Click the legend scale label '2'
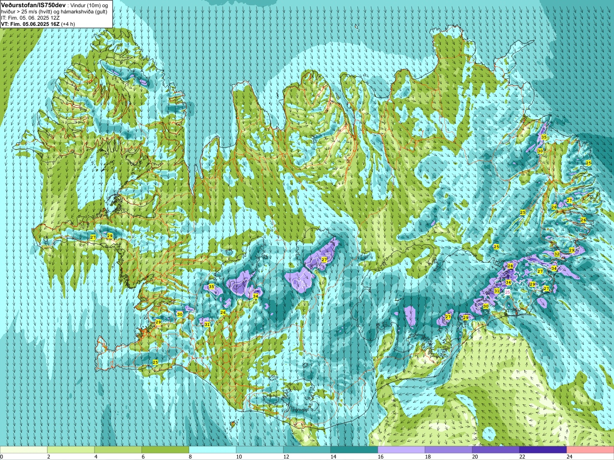 49,457
